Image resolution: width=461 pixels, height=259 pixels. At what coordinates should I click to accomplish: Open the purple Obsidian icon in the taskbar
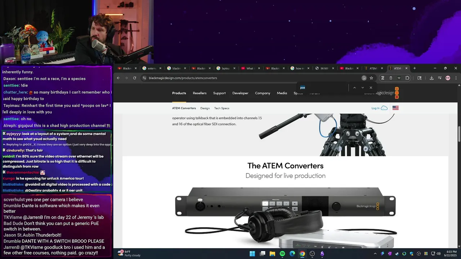click(322, 254)
